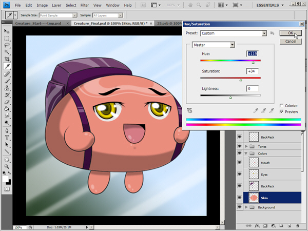Select the Rectangular Marquee tool

coord(7,38)
